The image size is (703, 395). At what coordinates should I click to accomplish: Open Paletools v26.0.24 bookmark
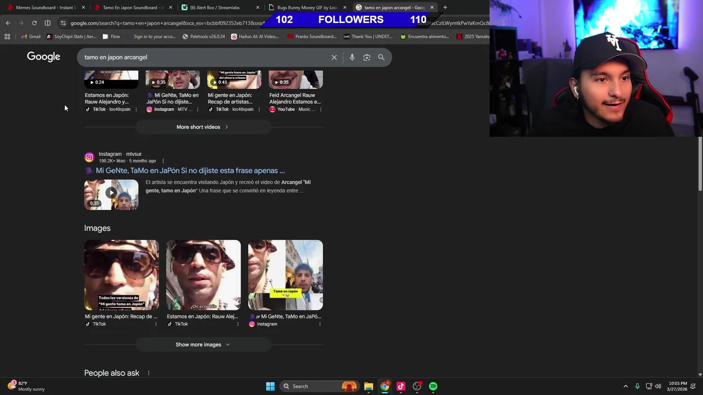click(204, 37)
